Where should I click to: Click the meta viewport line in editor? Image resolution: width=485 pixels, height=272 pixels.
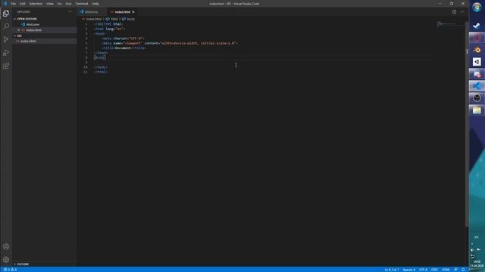(170, 43)
